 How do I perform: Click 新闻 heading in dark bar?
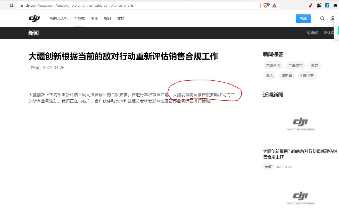[34, 33]
